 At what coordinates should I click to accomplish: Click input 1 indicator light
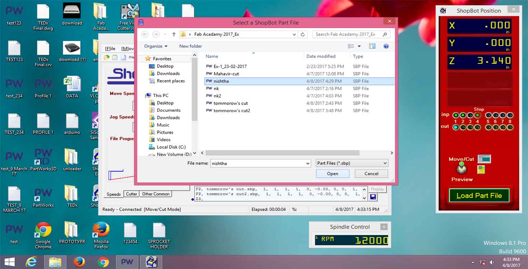[455, 115]
